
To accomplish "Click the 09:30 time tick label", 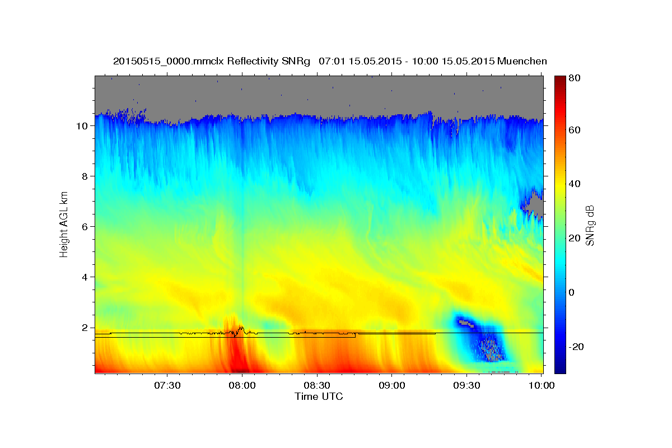I will (x=466, y=386).
